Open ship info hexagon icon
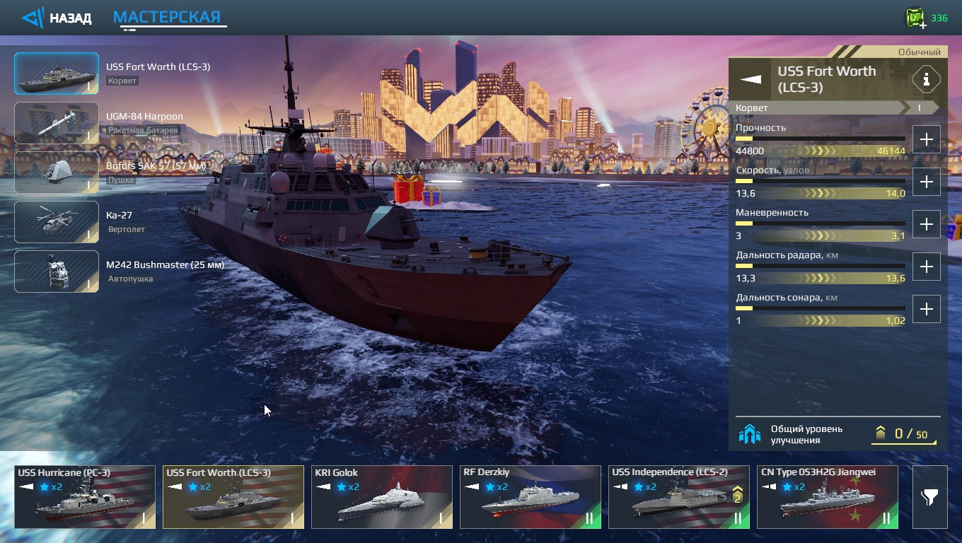This screenshot has width=962, height=543. pos(926,79)
